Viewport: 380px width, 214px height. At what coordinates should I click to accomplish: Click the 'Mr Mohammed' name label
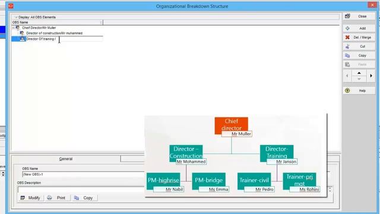(191, 162)
